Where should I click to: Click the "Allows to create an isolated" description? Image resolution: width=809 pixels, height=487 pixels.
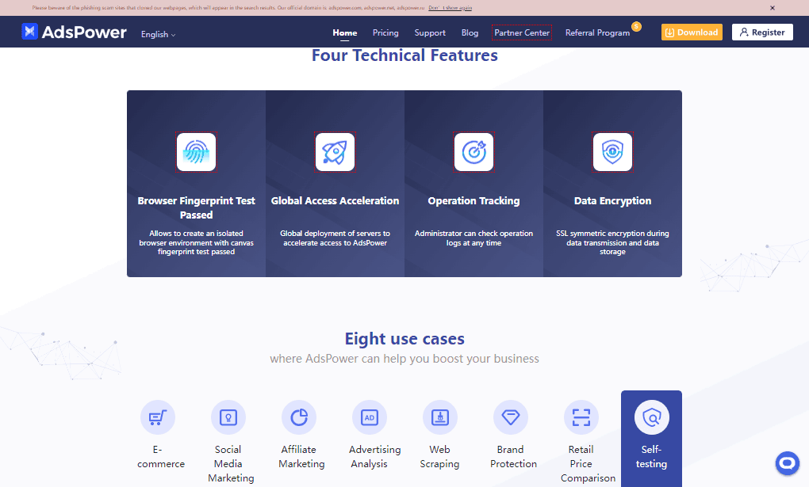point(196,242)
